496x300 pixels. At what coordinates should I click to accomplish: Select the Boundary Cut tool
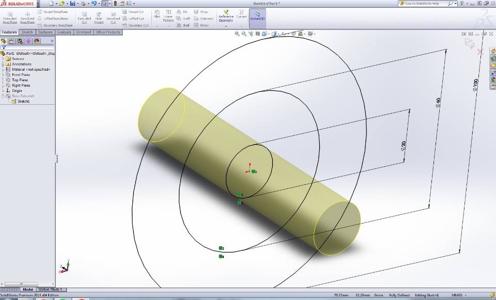[x=135, y=25]
